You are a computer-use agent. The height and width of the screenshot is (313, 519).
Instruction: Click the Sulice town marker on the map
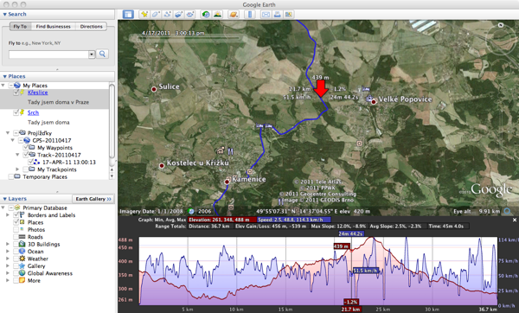(x=154, y=89)
